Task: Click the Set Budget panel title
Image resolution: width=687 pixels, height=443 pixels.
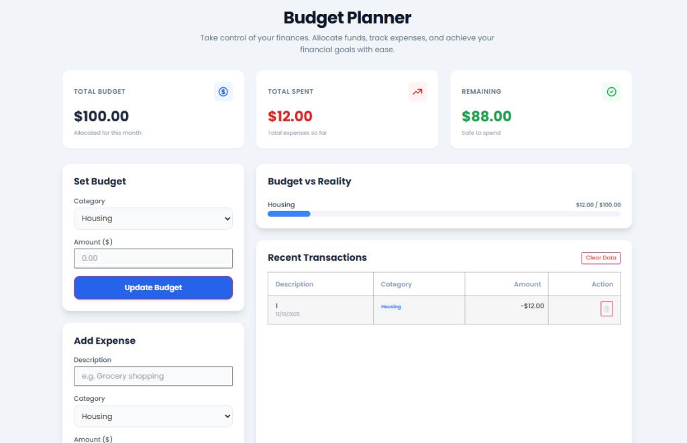Action: tap(99, 181)
